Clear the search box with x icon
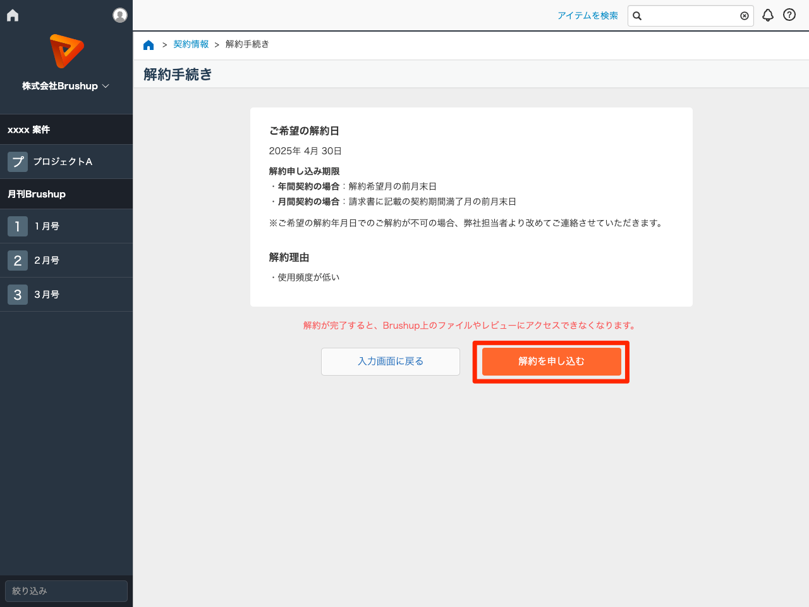809x607 pixels. click(745, 16)
